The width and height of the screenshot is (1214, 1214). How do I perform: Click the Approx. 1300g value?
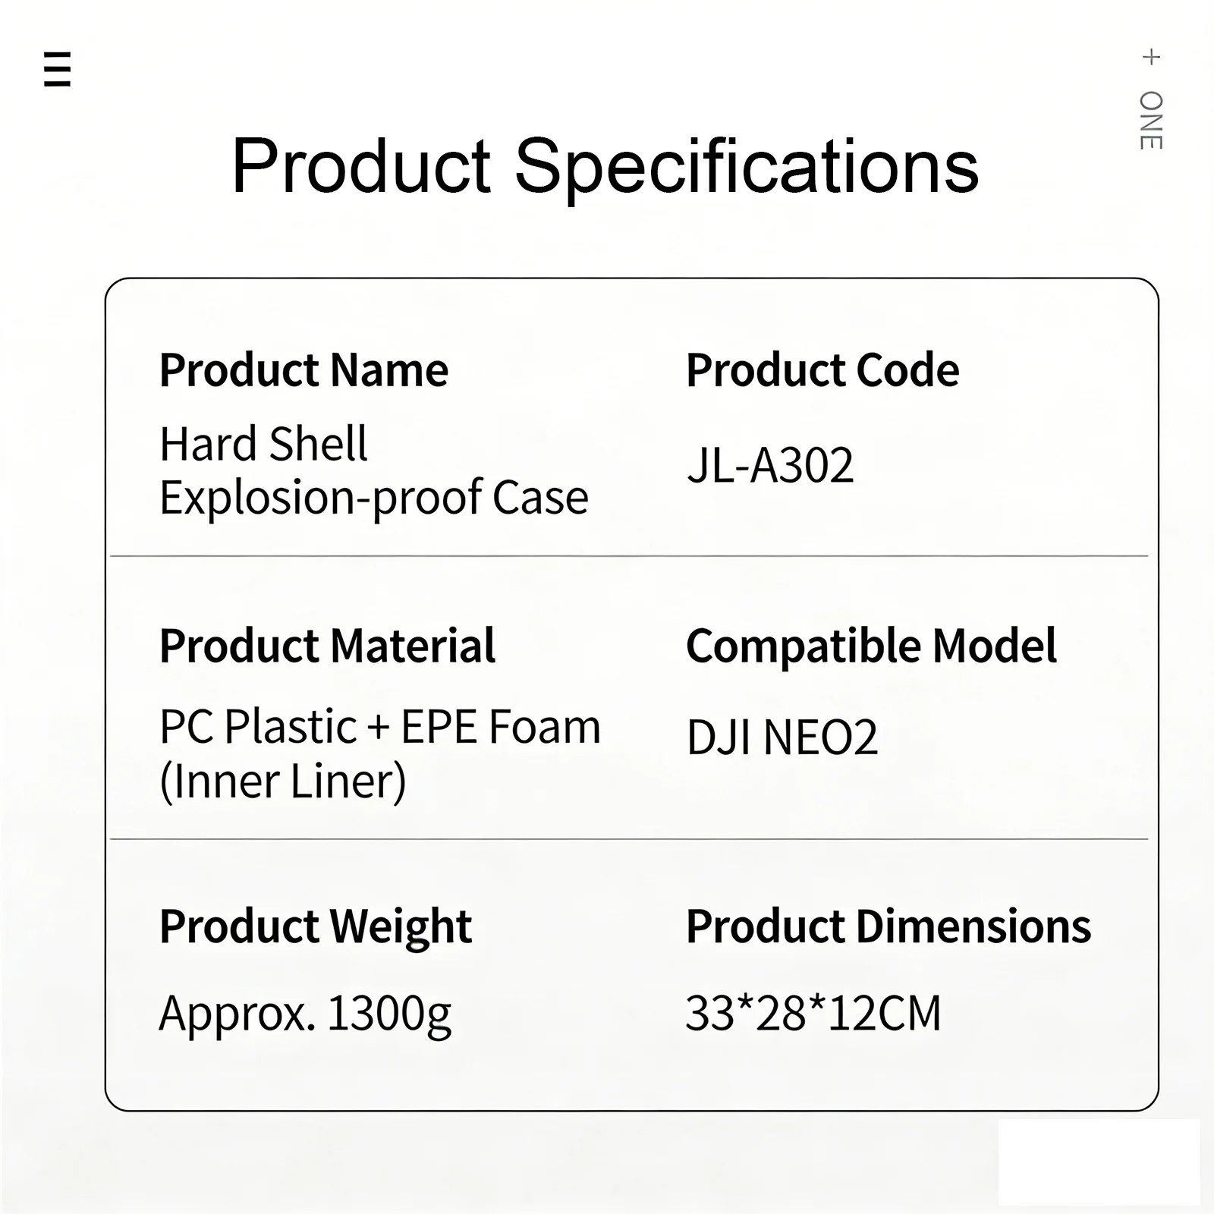tap(305, 1014)
